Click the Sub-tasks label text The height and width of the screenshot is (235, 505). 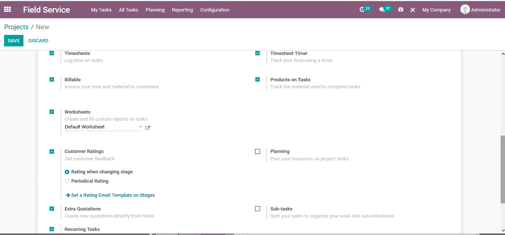[x=281, y=209]
